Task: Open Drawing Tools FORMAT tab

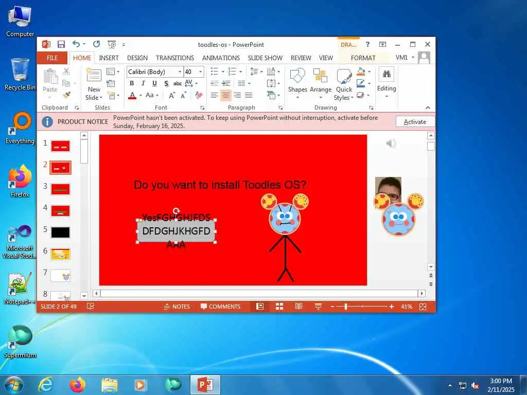Action: (x=363, y=58)
